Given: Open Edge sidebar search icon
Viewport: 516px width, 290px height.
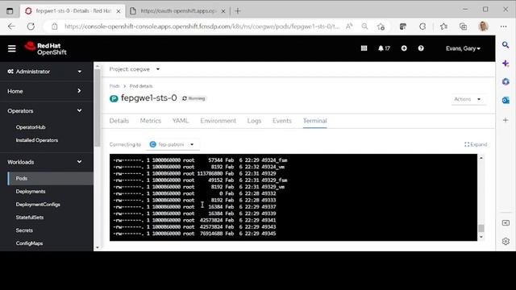Looking at the screenshot, I should click(x=506, y=45).
